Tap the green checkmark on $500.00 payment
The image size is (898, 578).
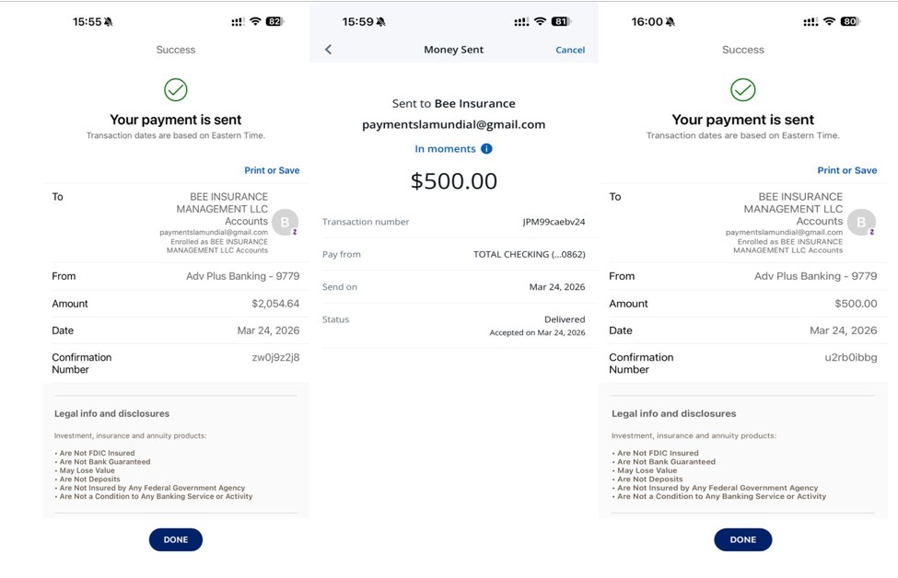point(742,89)
